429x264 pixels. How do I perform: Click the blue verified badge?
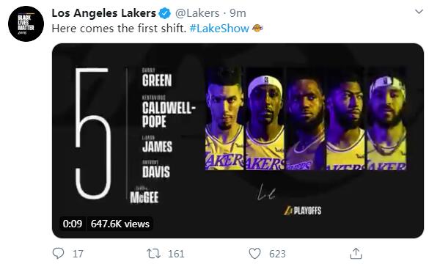pos(165,13)
